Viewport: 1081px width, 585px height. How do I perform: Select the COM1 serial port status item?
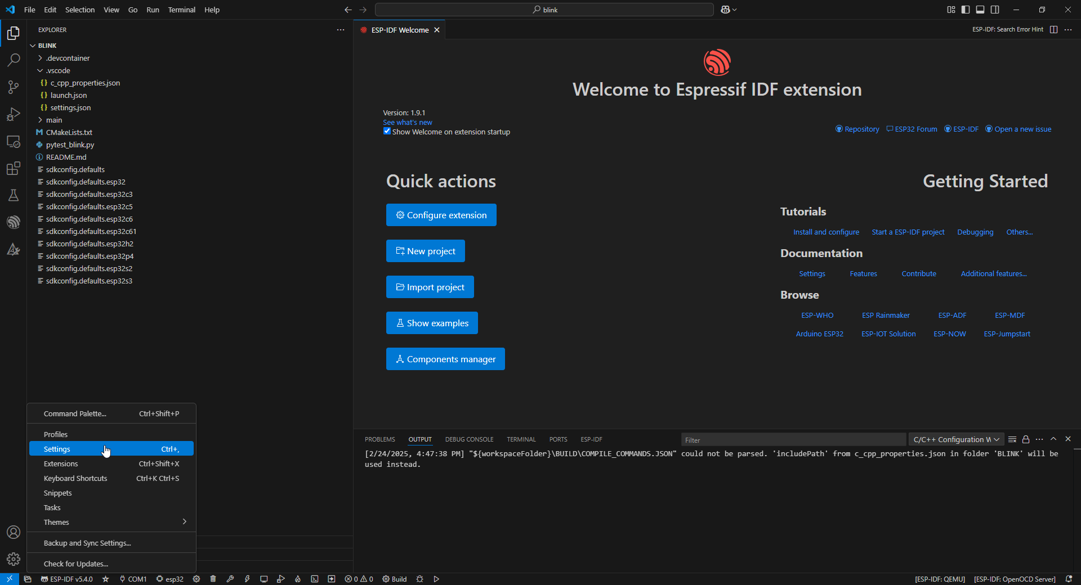(x=133, y=579)
